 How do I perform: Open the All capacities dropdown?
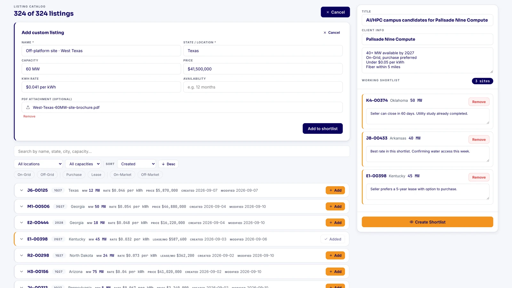click(x=83, y=164)
